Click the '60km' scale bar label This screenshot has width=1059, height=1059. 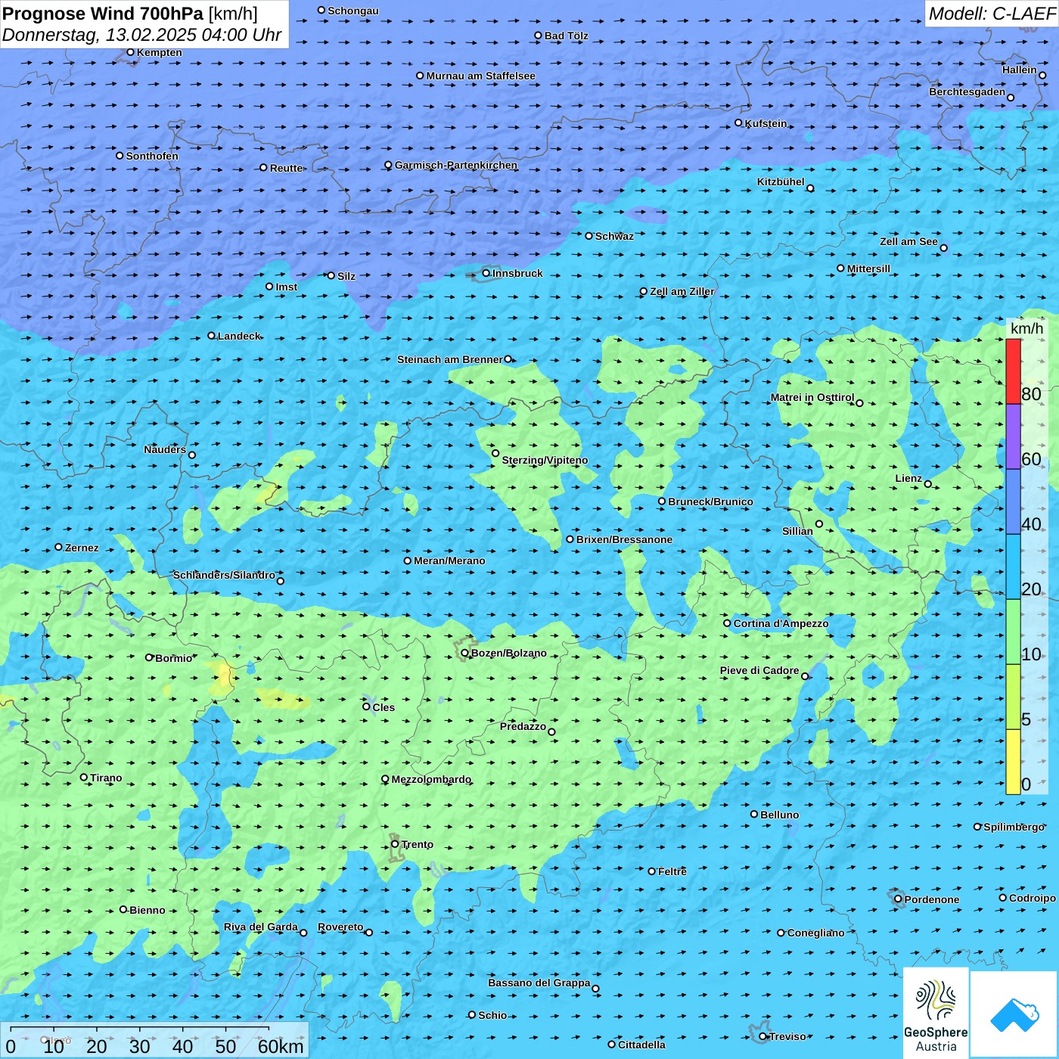coord(281,1046)
